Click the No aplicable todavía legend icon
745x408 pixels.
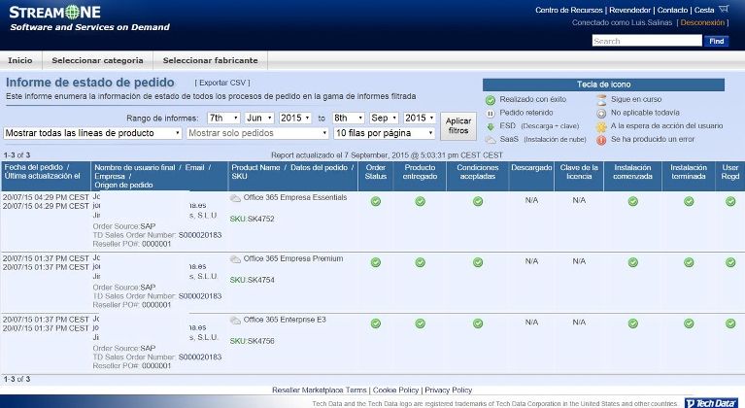601,114
